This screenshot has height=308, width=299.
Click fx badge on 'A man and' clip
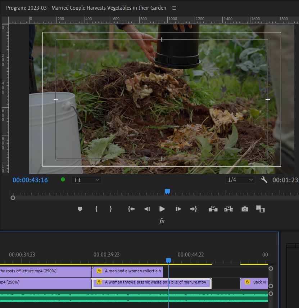pyautogui.click(x=99, y=271)
